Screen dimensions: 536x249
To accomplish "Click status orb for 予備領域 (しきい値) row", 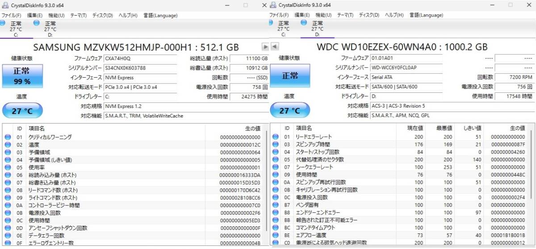I will (x=8, y=160).
